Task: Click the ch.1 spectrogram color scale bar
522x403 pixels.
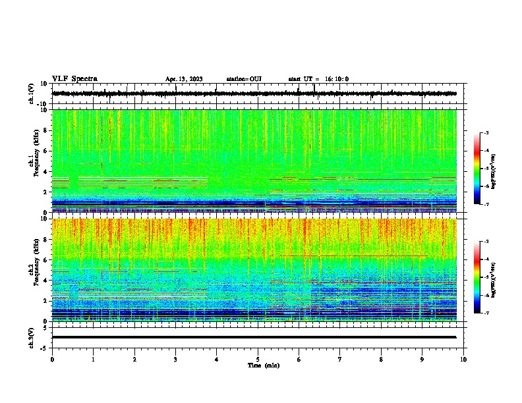Action: point(477,168)
